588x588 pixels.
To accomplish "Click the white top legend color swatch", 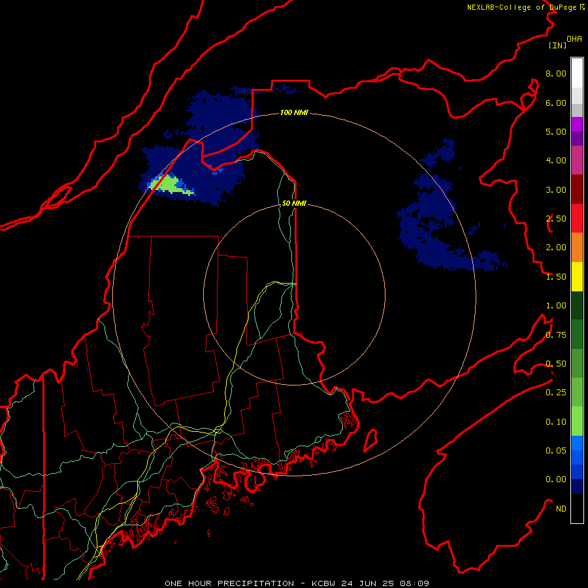I will pyautogui.click(x=577, y=73).
